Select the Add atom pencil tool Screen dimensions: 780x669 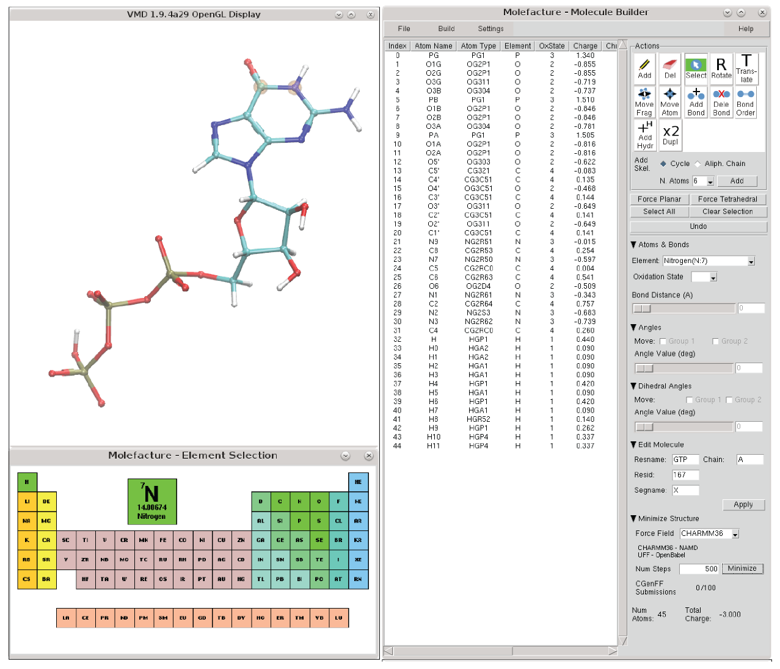644,68
